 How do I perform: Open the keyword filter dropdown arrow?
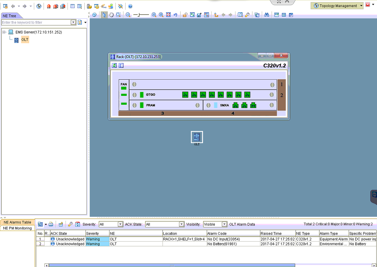74,22
